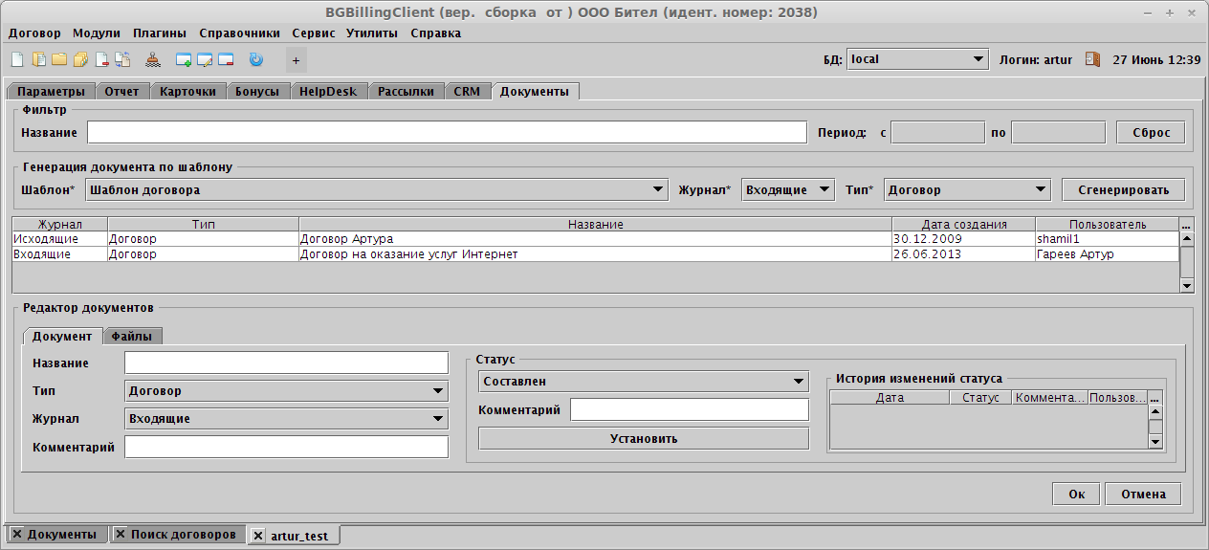This screenshot has height=550, width=1209.
Task: Click the Установить status button
Action: tap(643, 439)
